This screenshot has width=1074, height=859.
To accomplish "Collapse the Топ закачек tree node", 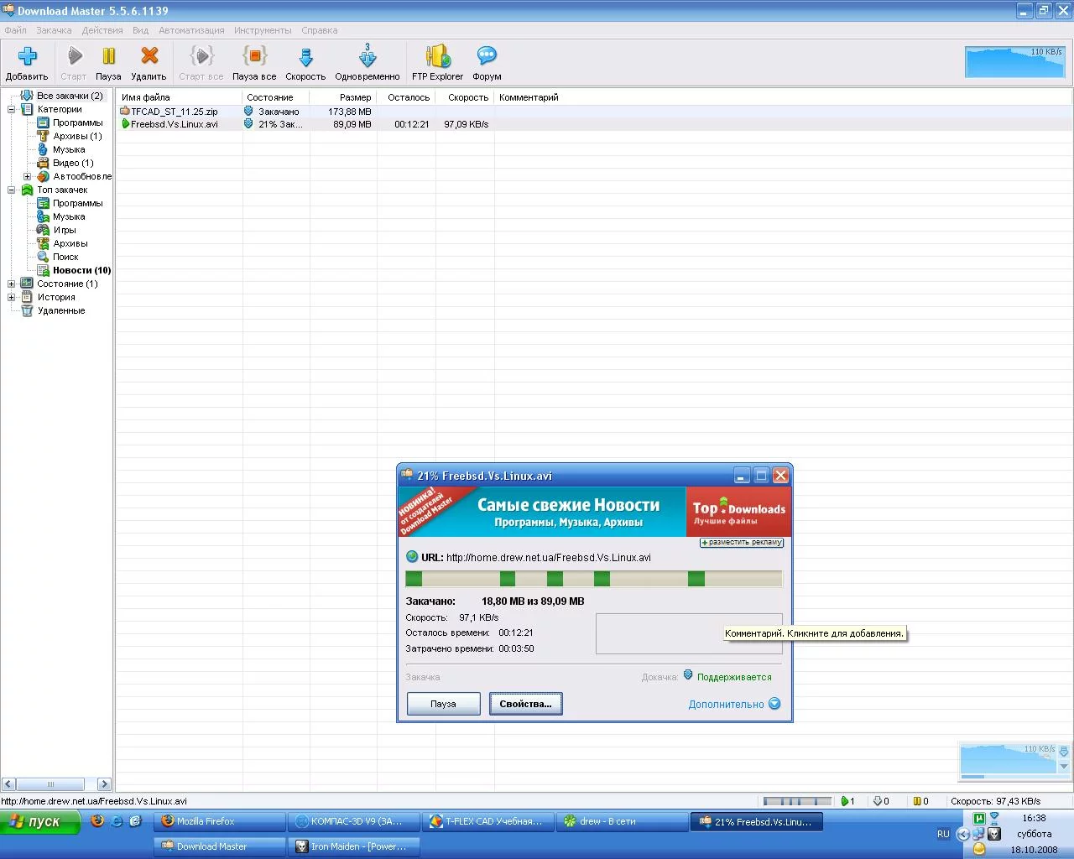I will point(12,190).
